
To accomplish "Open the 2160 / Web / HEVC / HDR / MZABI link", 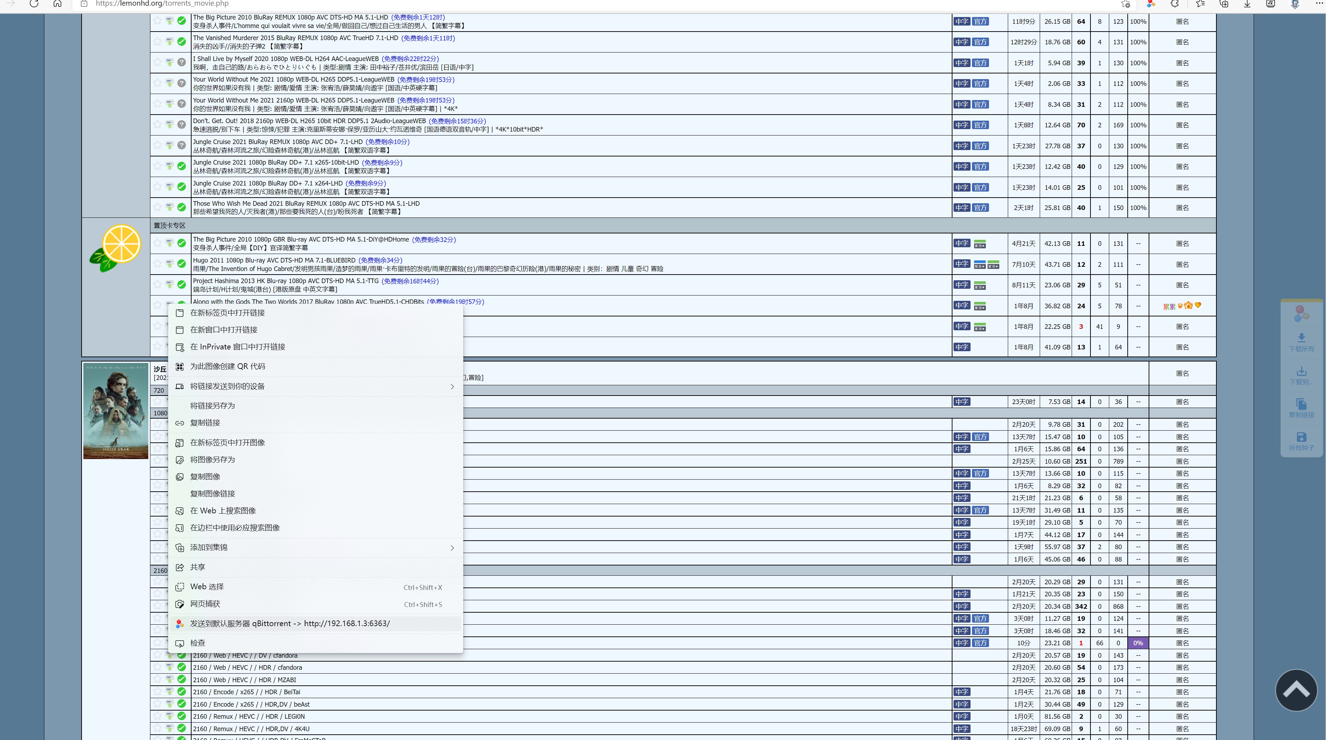I will coord(244,680).
